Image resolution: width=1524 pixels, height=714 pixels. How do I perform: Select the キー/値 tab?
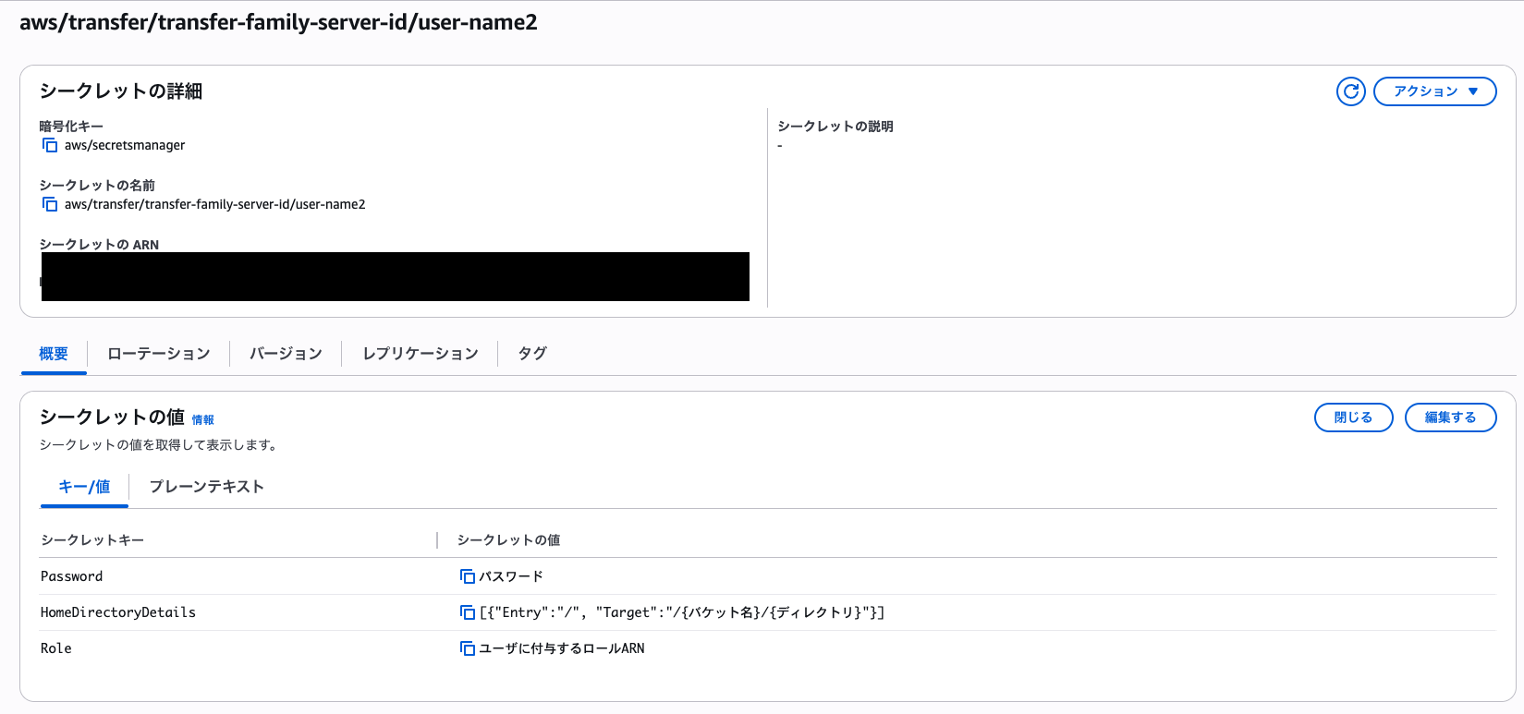[x=84, y=487]
